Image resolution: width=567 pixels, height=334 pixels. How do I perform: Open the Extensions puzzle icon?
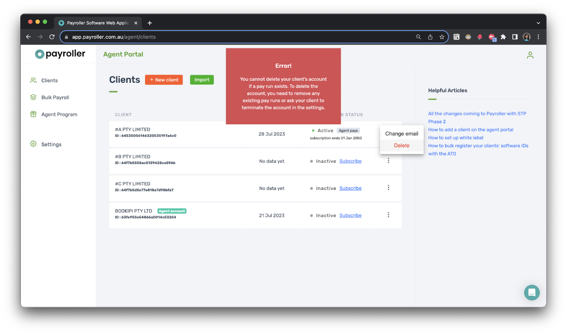click(503, 37)
